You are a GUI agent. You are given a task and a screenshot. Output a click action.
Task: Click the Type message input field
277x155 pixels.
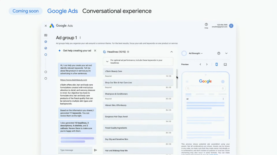(75, 150)
